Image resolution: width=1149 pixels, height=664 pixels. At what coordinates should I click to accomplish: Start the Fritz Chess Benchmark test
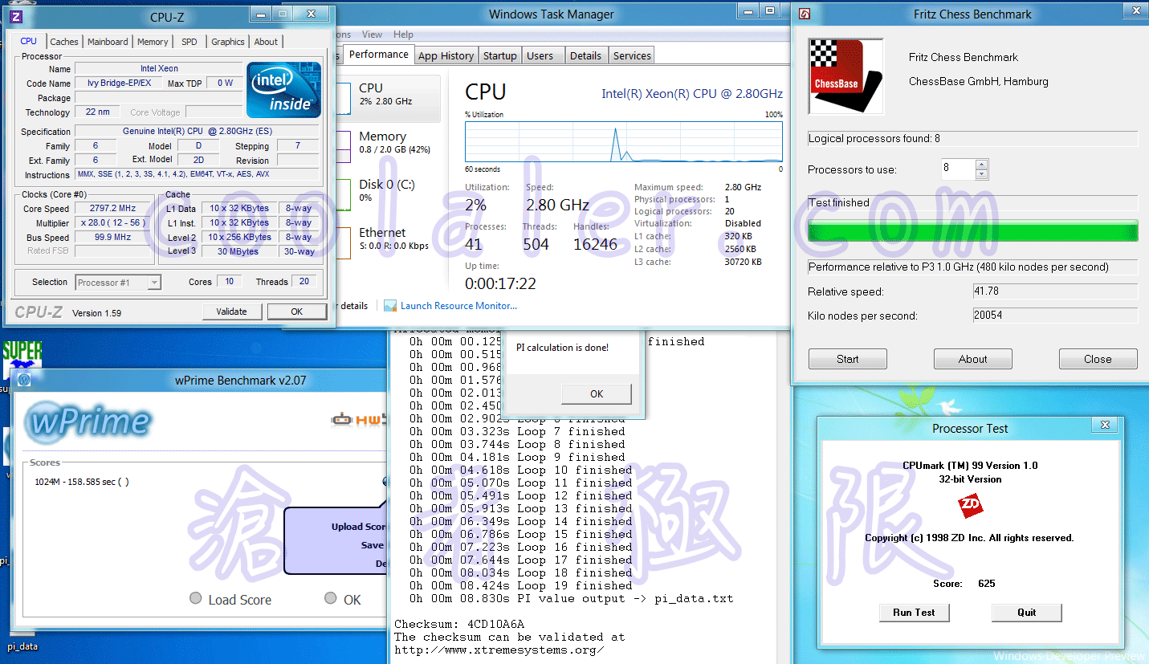pos(848,359)
